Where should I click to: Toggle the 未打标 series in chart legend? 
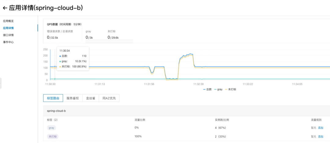click(230, 89)
